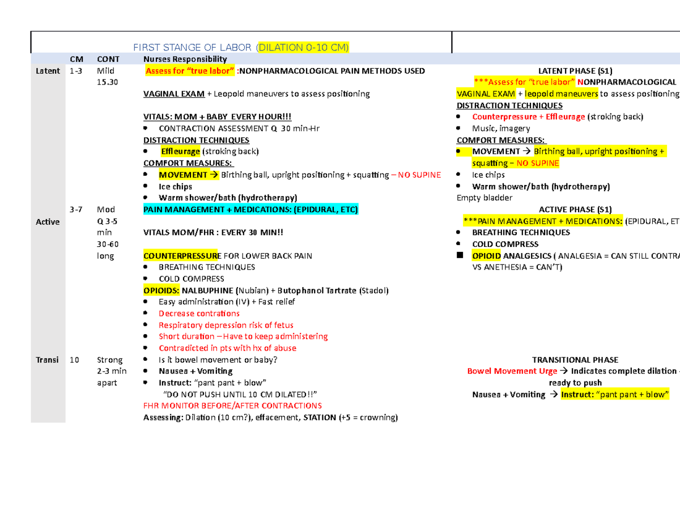This screenshot has width=680, height=526.
Task: Select the highlighted "Assess for true labor" text
Action: (x=190, y=70)
